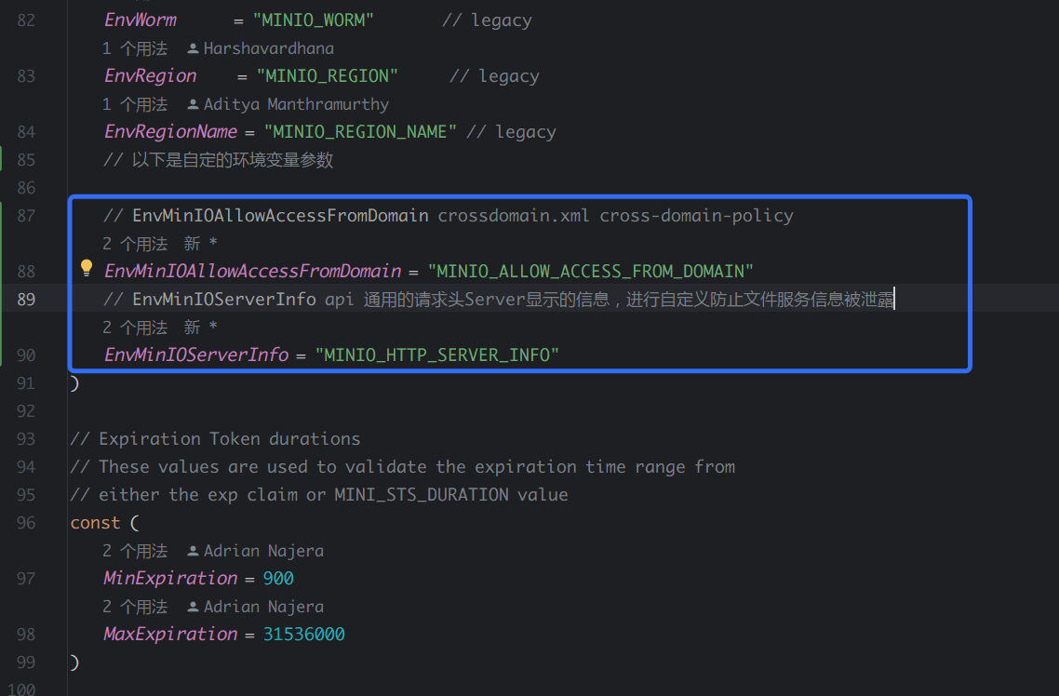Image resolution: width=1059 pixels, height=696 pixels.
Task: Select line number 97 in the gutter
Action: [x=26, y=579]
